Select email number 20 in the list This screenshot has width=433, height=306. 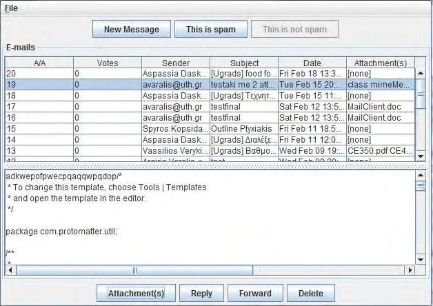(x=210, y=74)
